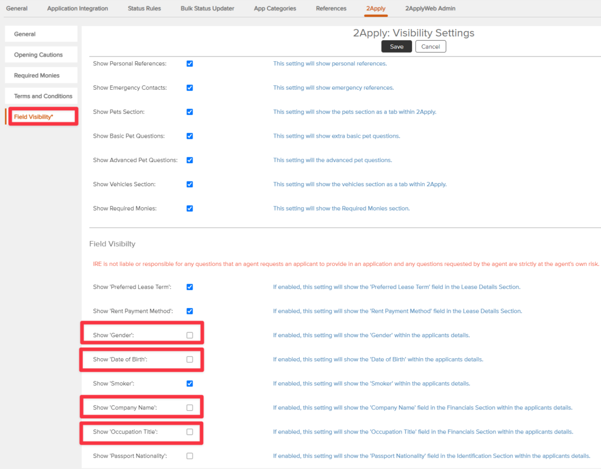Open Terms and Conditions sidebar item
Viewport: 601px width, 469px height.
pyautogui.click(x=41, y=96)
